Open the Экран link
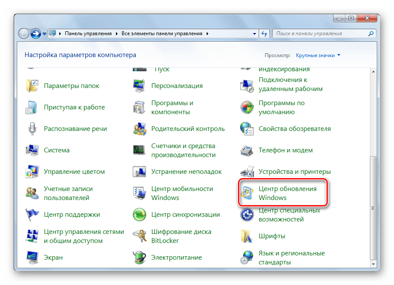The width and height of the screenshot is (394, 285). pyautogui.click(x=53, y=258)
